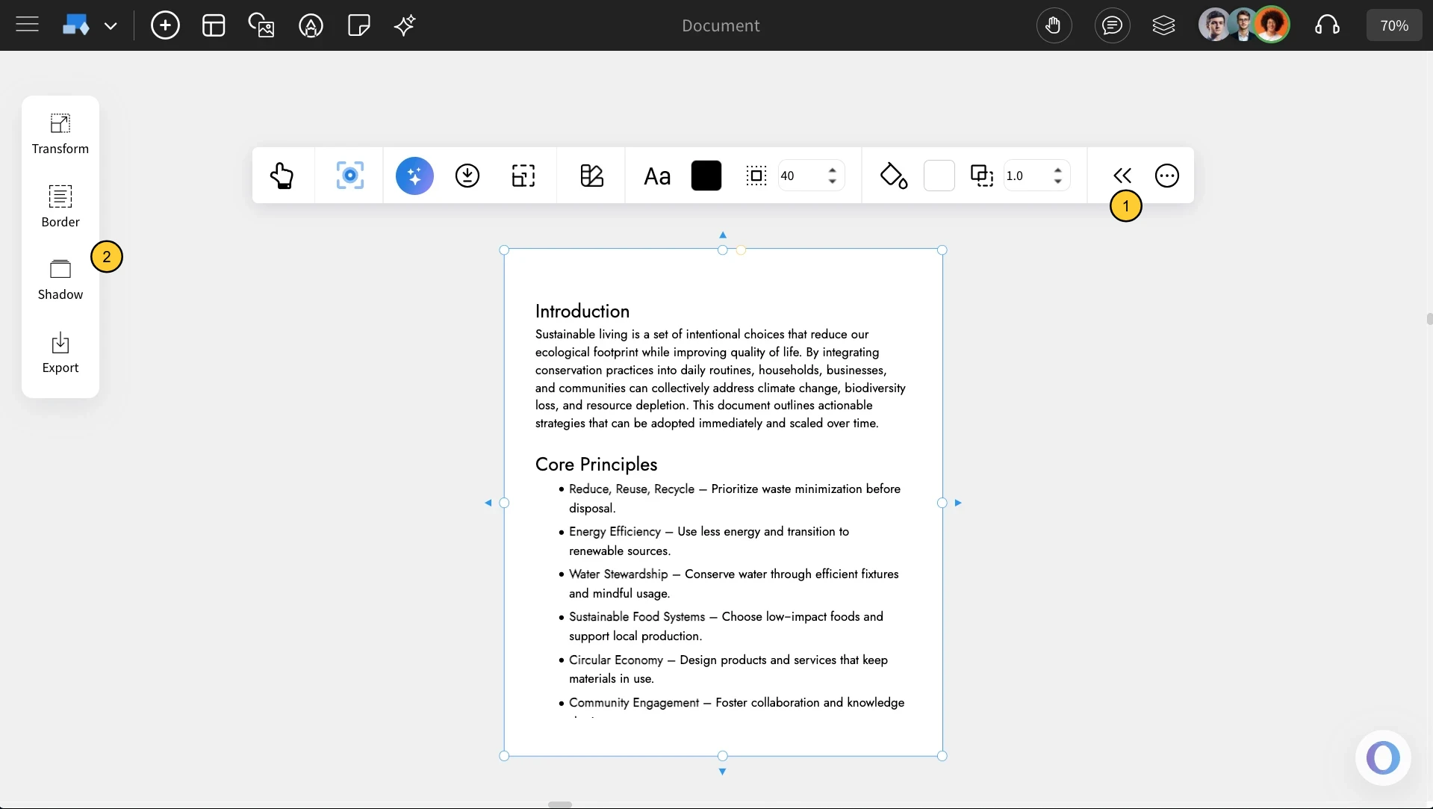1433x809 pixels.
Task: Expand the dropdown beside the app logo
Action: (111, 25)
